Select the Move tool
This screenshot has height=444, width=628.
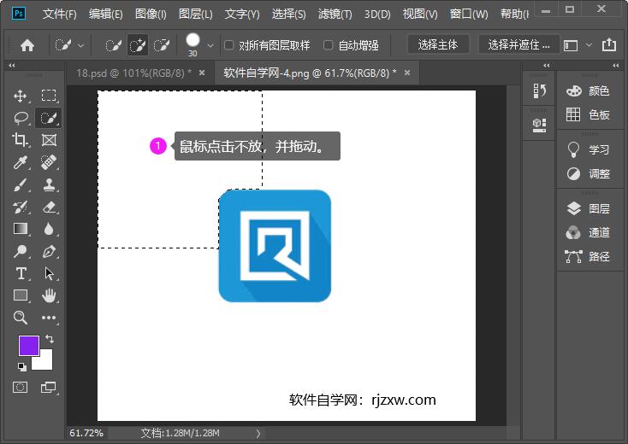pyautogui.click(x=20, y=96)
